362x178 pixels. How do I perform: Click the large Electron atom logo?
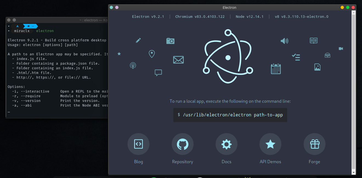pos(228,56)
